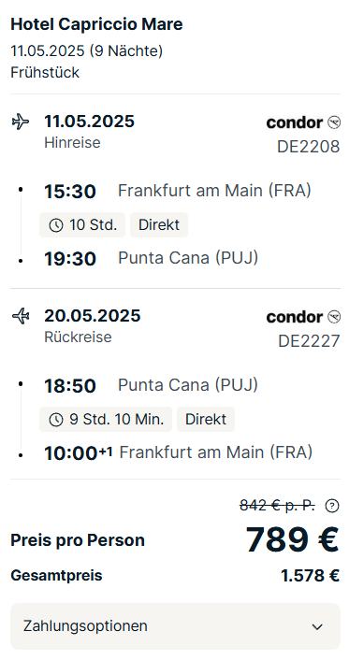349x660 pixels.
Task: Expand the Zahlungsoptionen section
Action: click(x=175, y=626)
